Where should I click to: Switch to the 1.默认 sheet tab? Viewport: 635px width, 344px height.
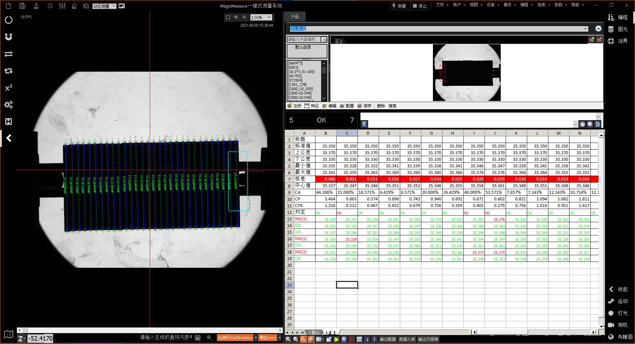(314, 332)
